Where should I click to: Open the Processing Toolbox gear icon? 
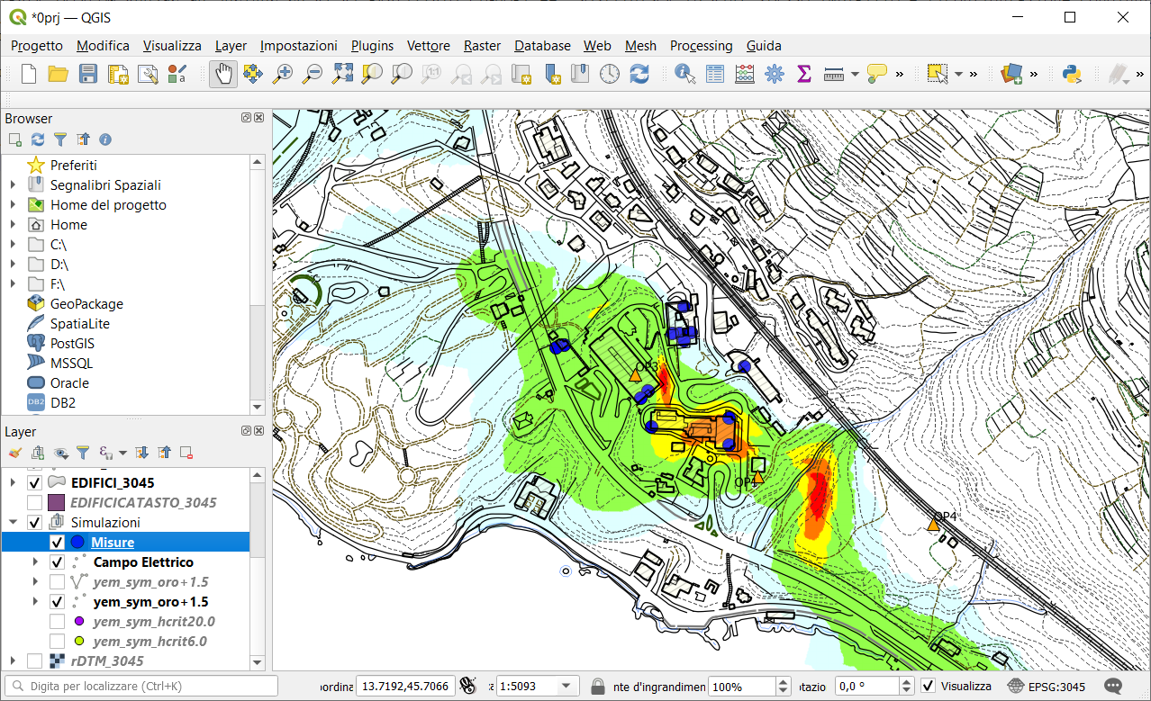coord(775,74)
